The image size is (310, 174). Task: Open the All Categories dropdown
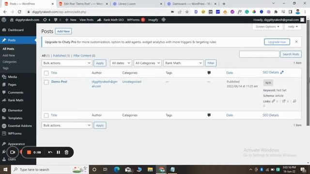click(147, 63)
